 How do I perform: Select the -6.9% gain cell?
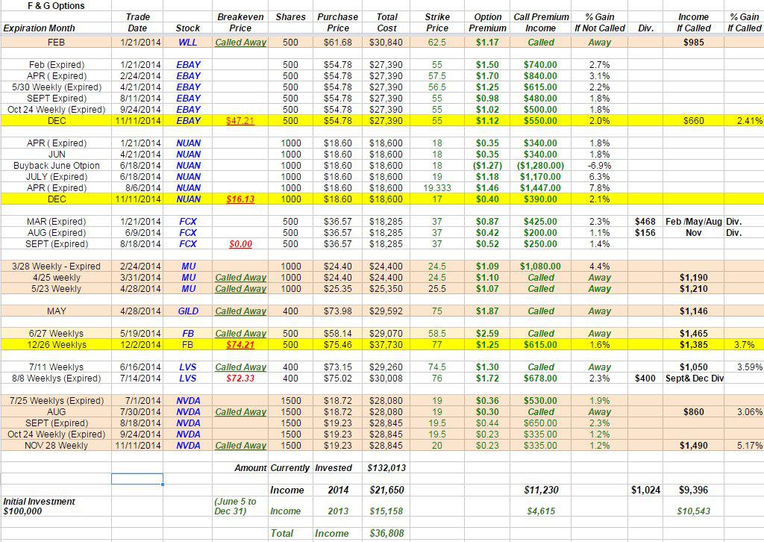tap(599, 166)
